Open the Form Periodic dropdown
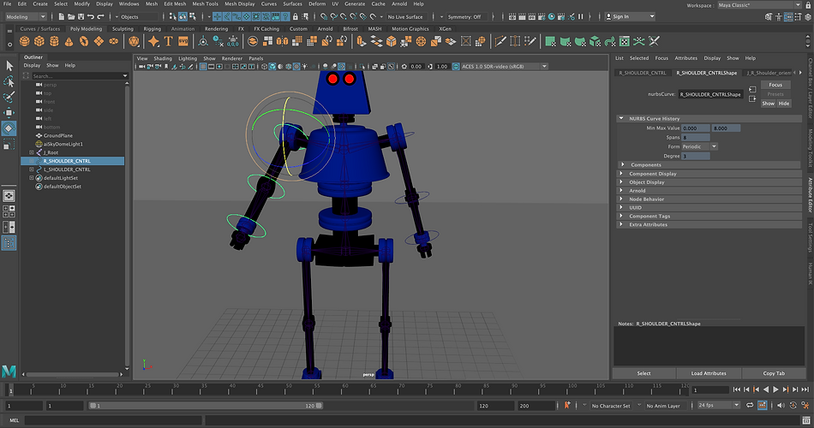814x428 pixels. 699,147
